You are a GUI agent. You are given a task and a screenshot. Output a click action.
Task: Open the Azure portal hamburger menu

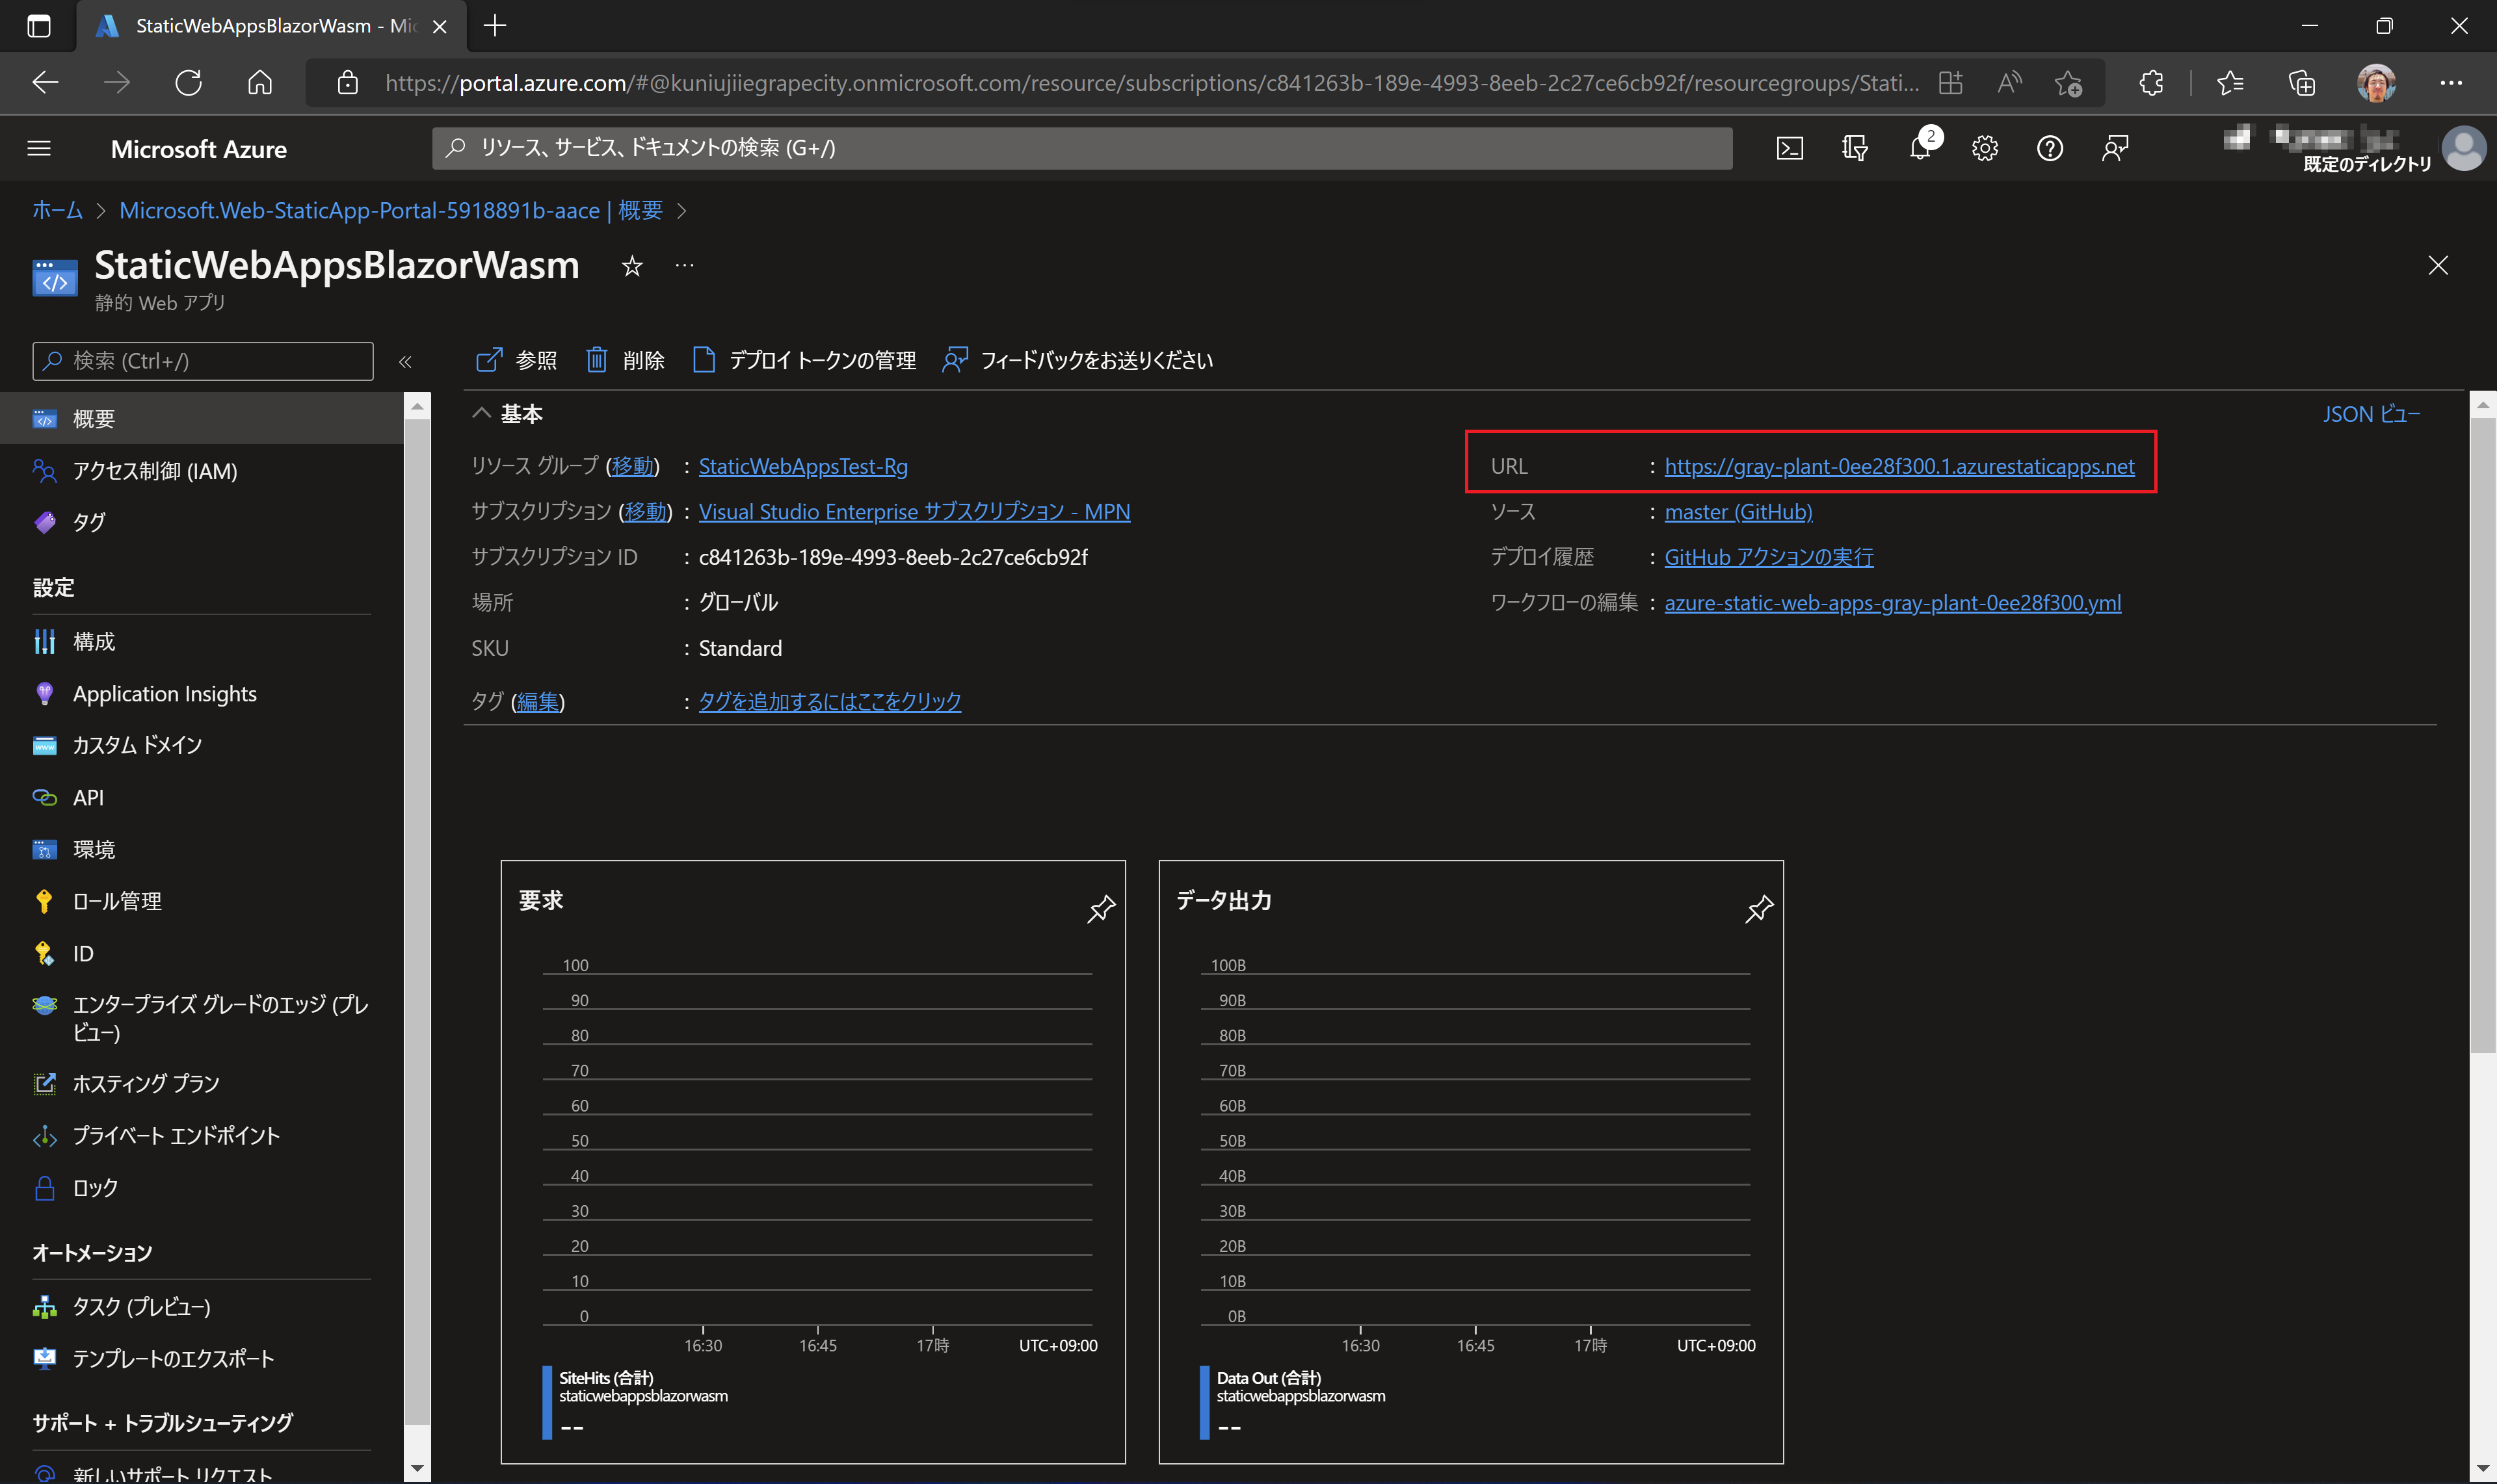39,148
